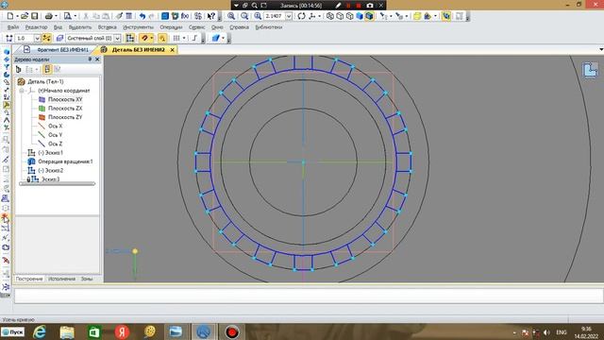Viewport: 604px width, 340px height.
Task: Click the Rotate view icon
Action: pos(302,16)
